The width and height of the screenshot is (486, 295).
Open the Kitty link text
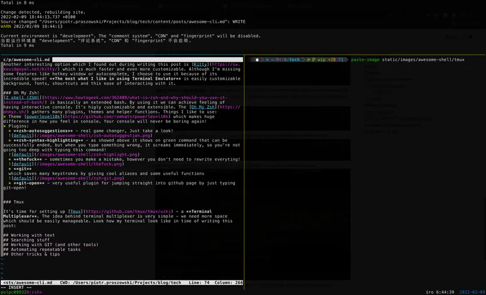point(200,65)
